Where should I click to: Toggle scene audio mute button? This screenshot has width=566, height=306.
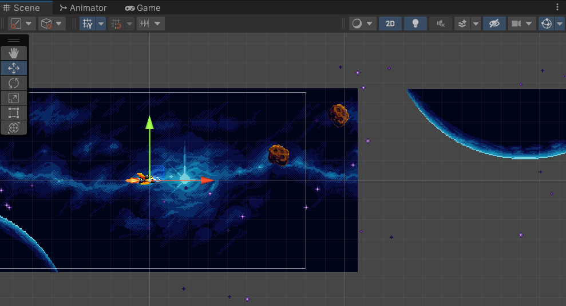pyautogui.click(x=441, y=24)
